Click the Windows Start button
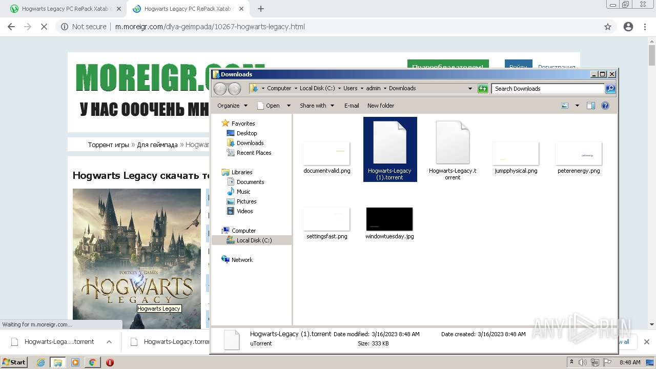Viewport: 656px width, 369px height. (14, 362)
